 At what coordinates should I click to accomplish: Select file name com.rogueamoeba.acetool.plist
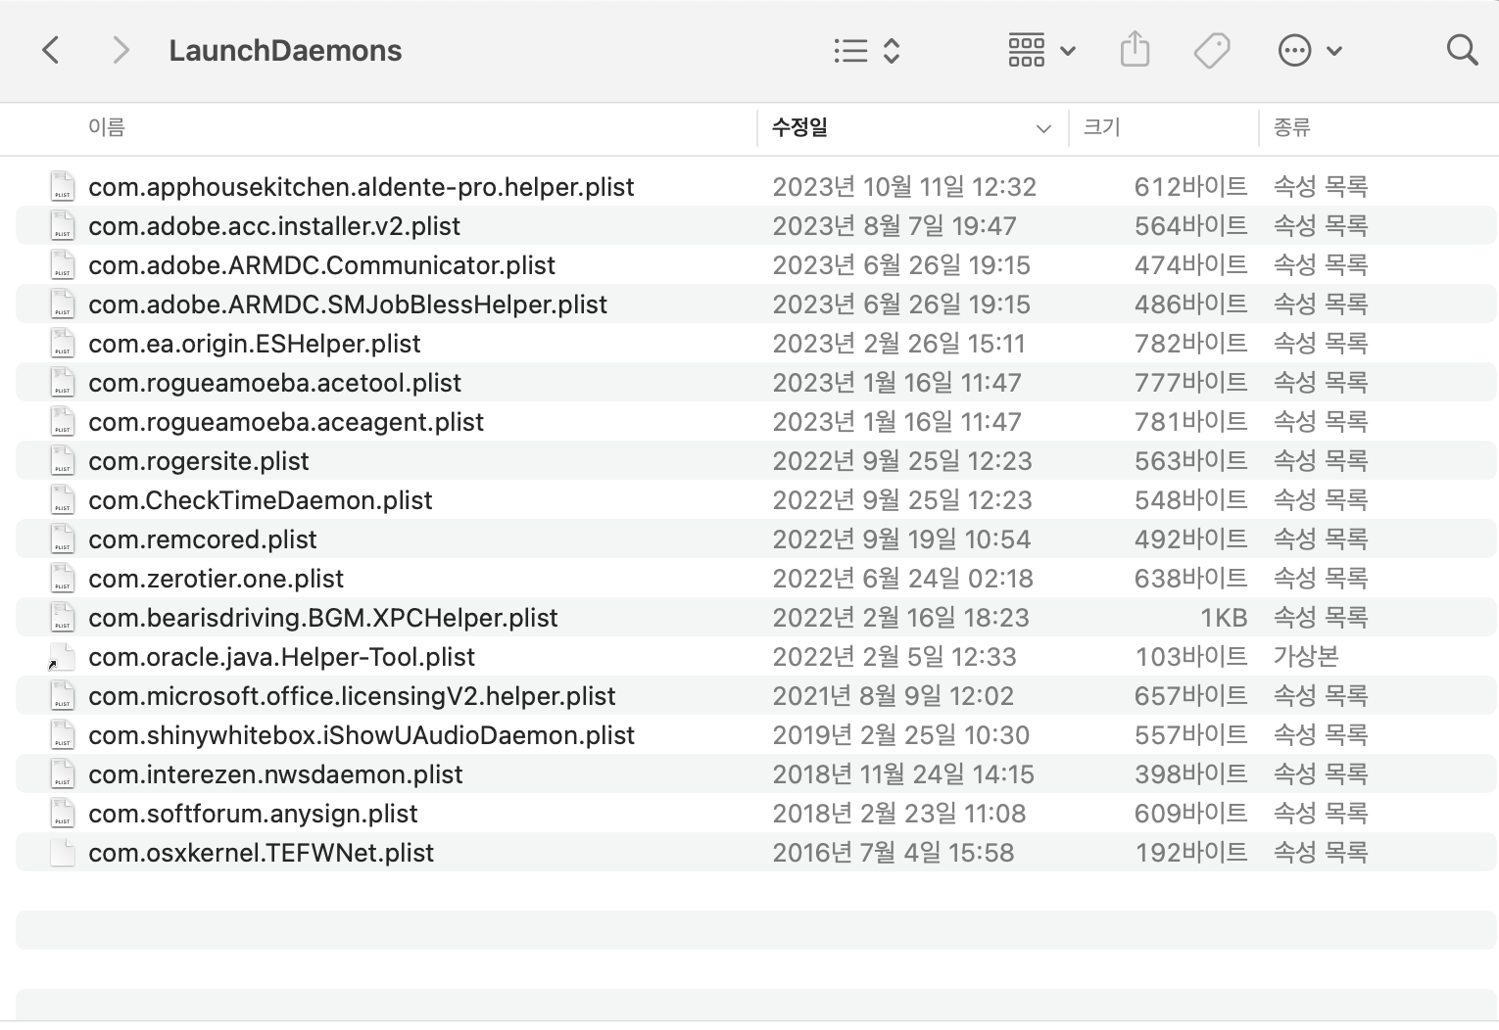click(x=274, y=383)
